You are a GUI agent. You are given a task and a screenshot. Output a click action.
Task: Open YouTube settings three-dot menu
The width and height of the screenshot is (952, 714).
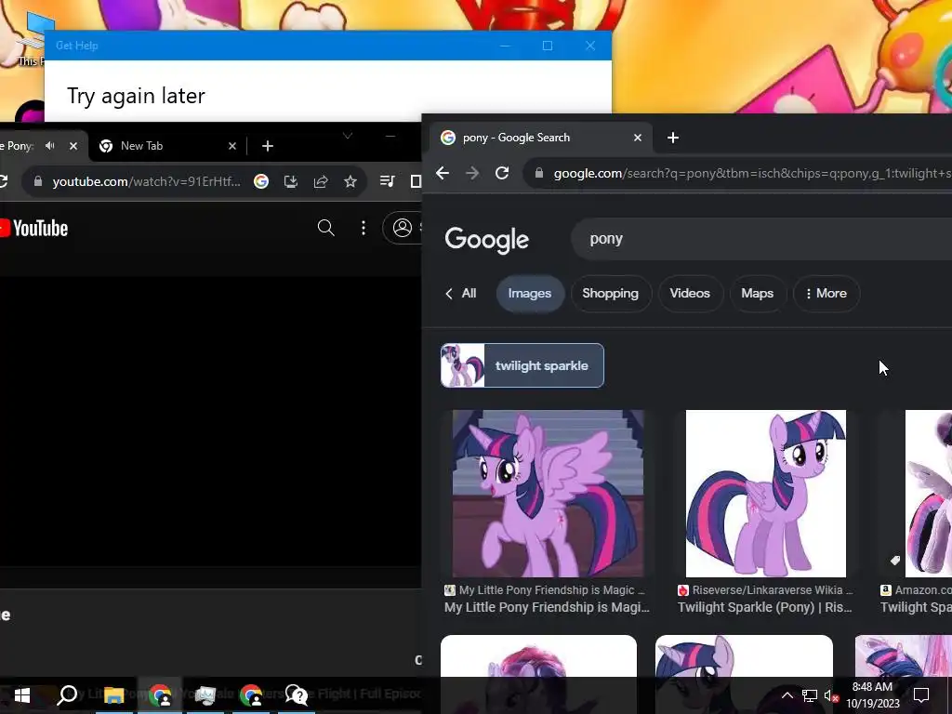(x=364, y=228)
